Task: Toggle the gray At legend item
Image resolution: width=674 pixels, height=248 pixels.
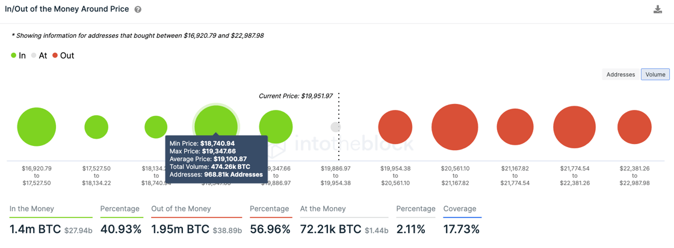Action: coord(39,55)
